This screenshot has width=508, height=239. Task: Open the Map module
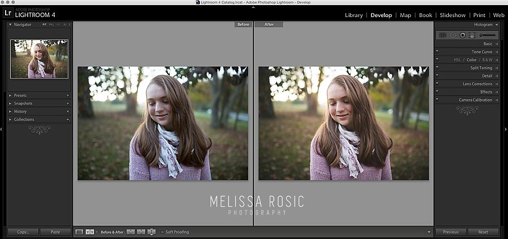pos(405,15)
